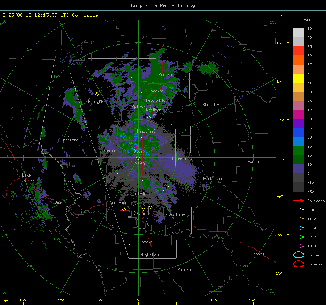
Task: Click the red 65 dBZ color swatch
Action: click(x=298, y=51)
